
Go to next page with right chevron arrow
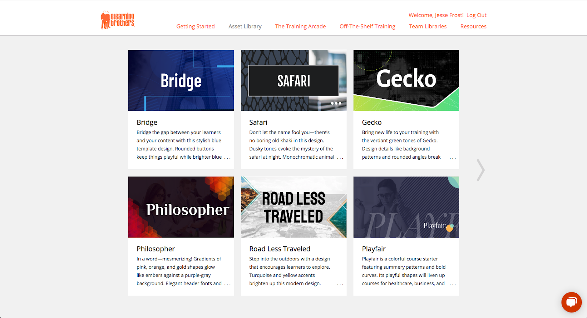point(481,170)
